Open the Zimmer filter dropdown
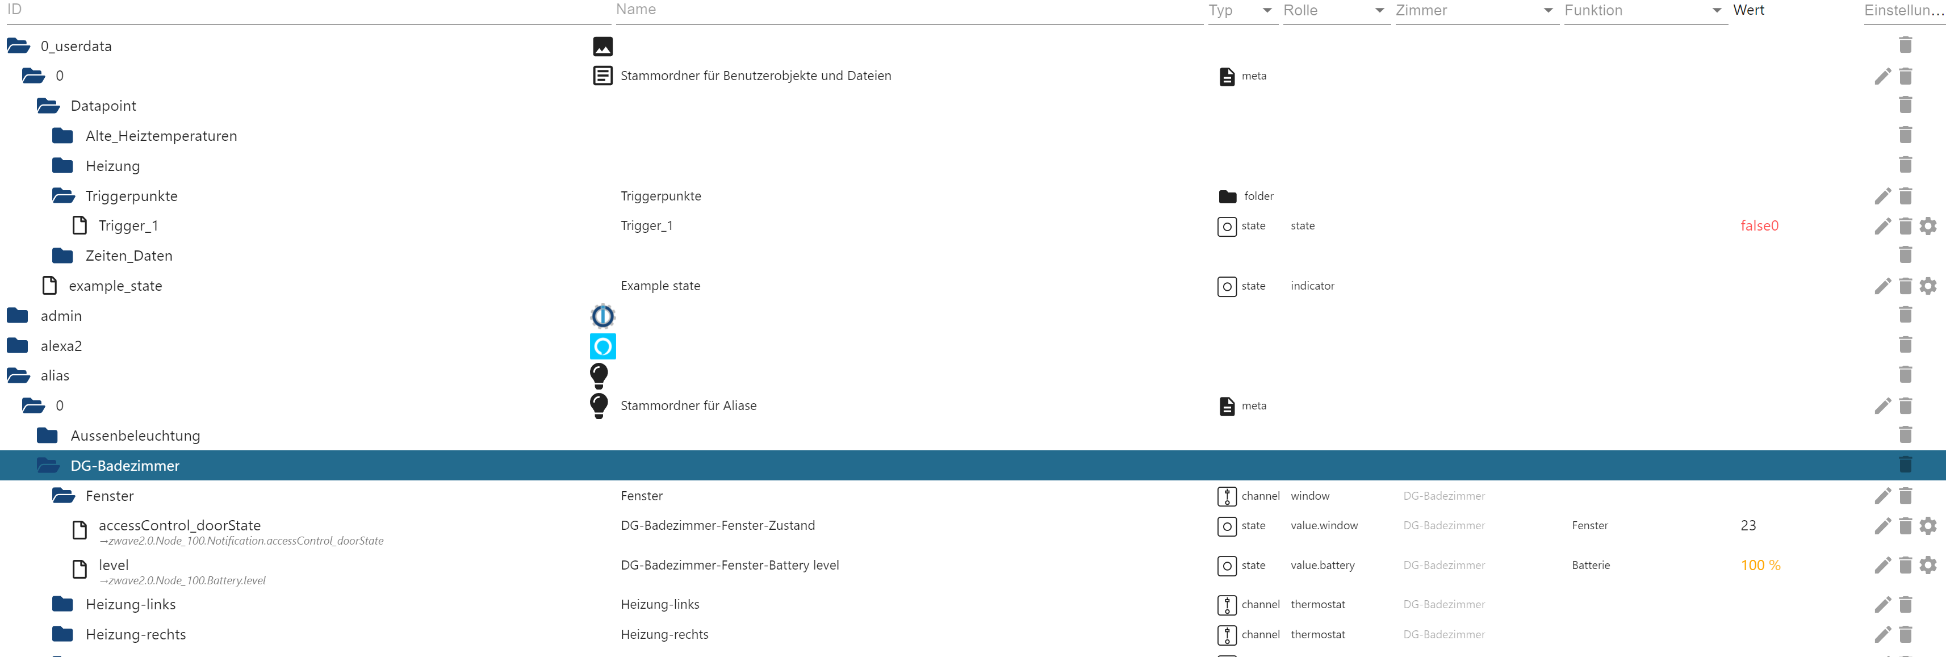Image resolution: width=1946 pixels, height=657 pixels. click(x=1548, y=11)
